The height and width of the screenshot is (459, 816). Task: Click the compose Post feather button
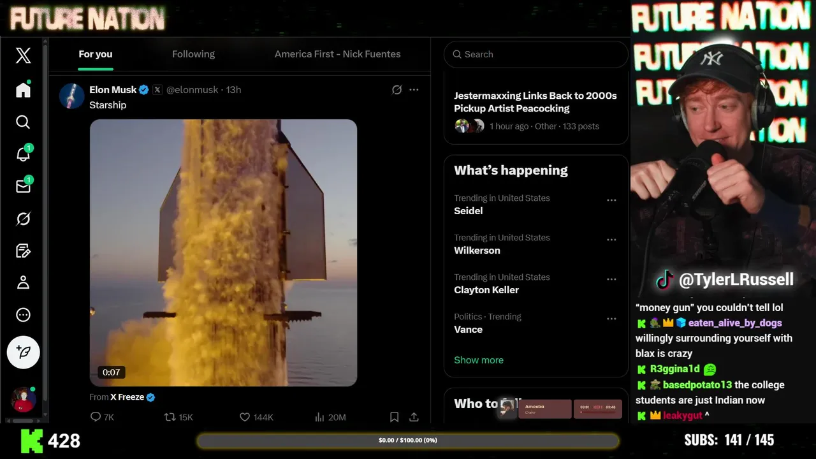click(x=24, y=352)
